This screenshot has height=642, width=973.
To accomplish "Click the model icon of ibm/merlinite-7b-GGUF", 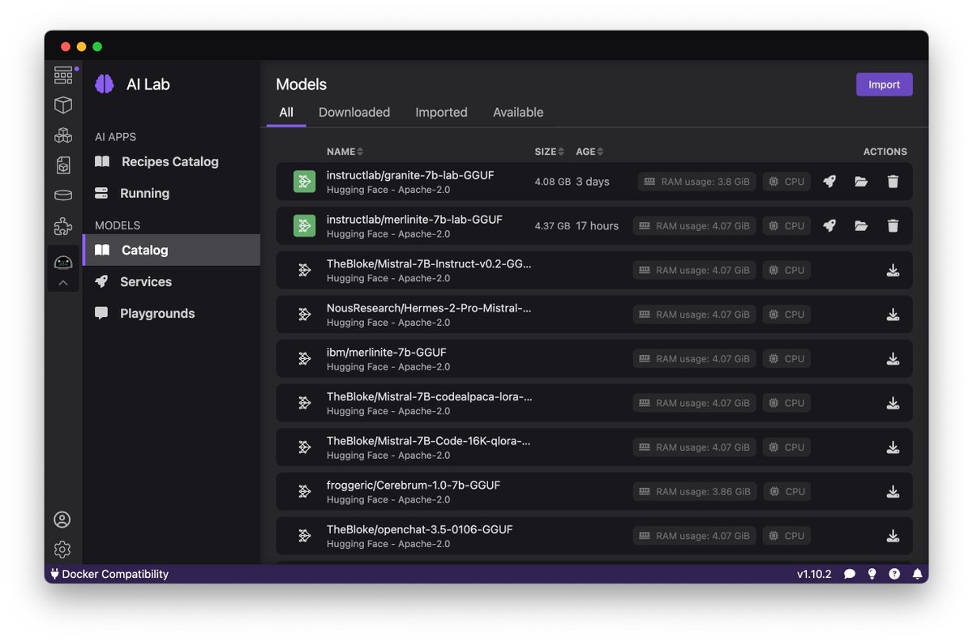I will coord(305,358).
